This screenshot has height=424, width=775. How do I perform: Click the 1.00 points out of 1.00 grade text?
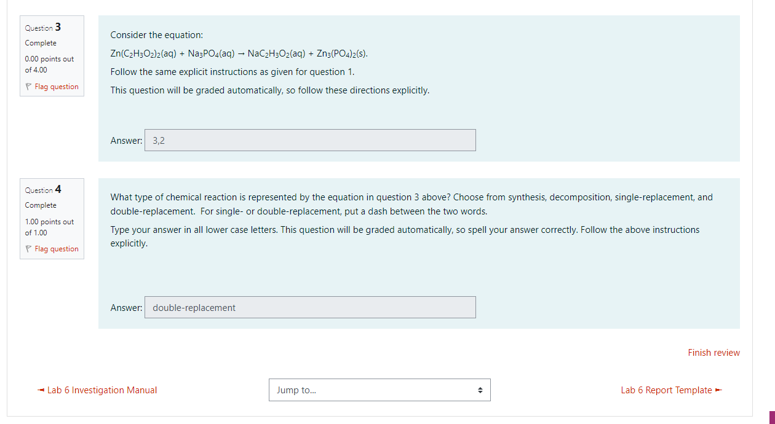click(x=49, y=227)
